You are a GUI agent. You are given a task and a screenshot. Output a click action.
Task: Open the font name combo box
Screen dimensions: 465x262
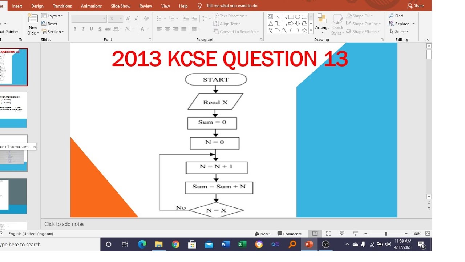tap(89, 19)
